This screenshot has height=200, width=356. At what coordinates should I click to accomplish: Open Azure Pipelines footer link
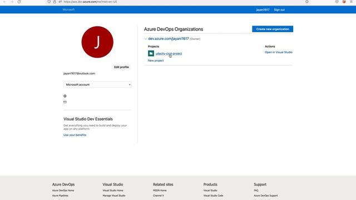point(60,196)
